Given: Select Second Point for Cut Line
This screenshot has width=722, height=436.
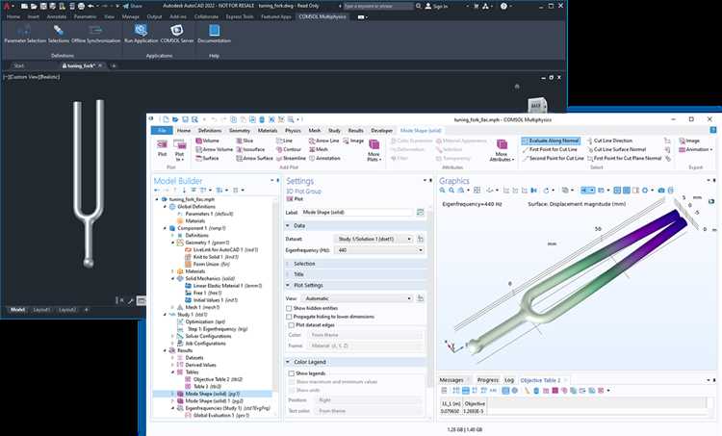Looking at the screenshot, I should 553,158.
